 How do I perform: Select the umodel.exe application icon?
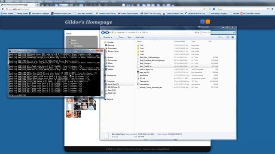(x=138, y=84)
